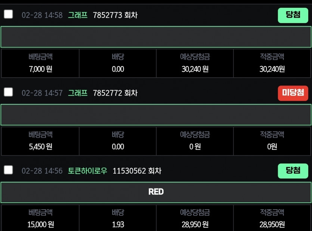Open the 그래프 link for round 7852772
Screen dimensions: 312x231
[78, 93]
